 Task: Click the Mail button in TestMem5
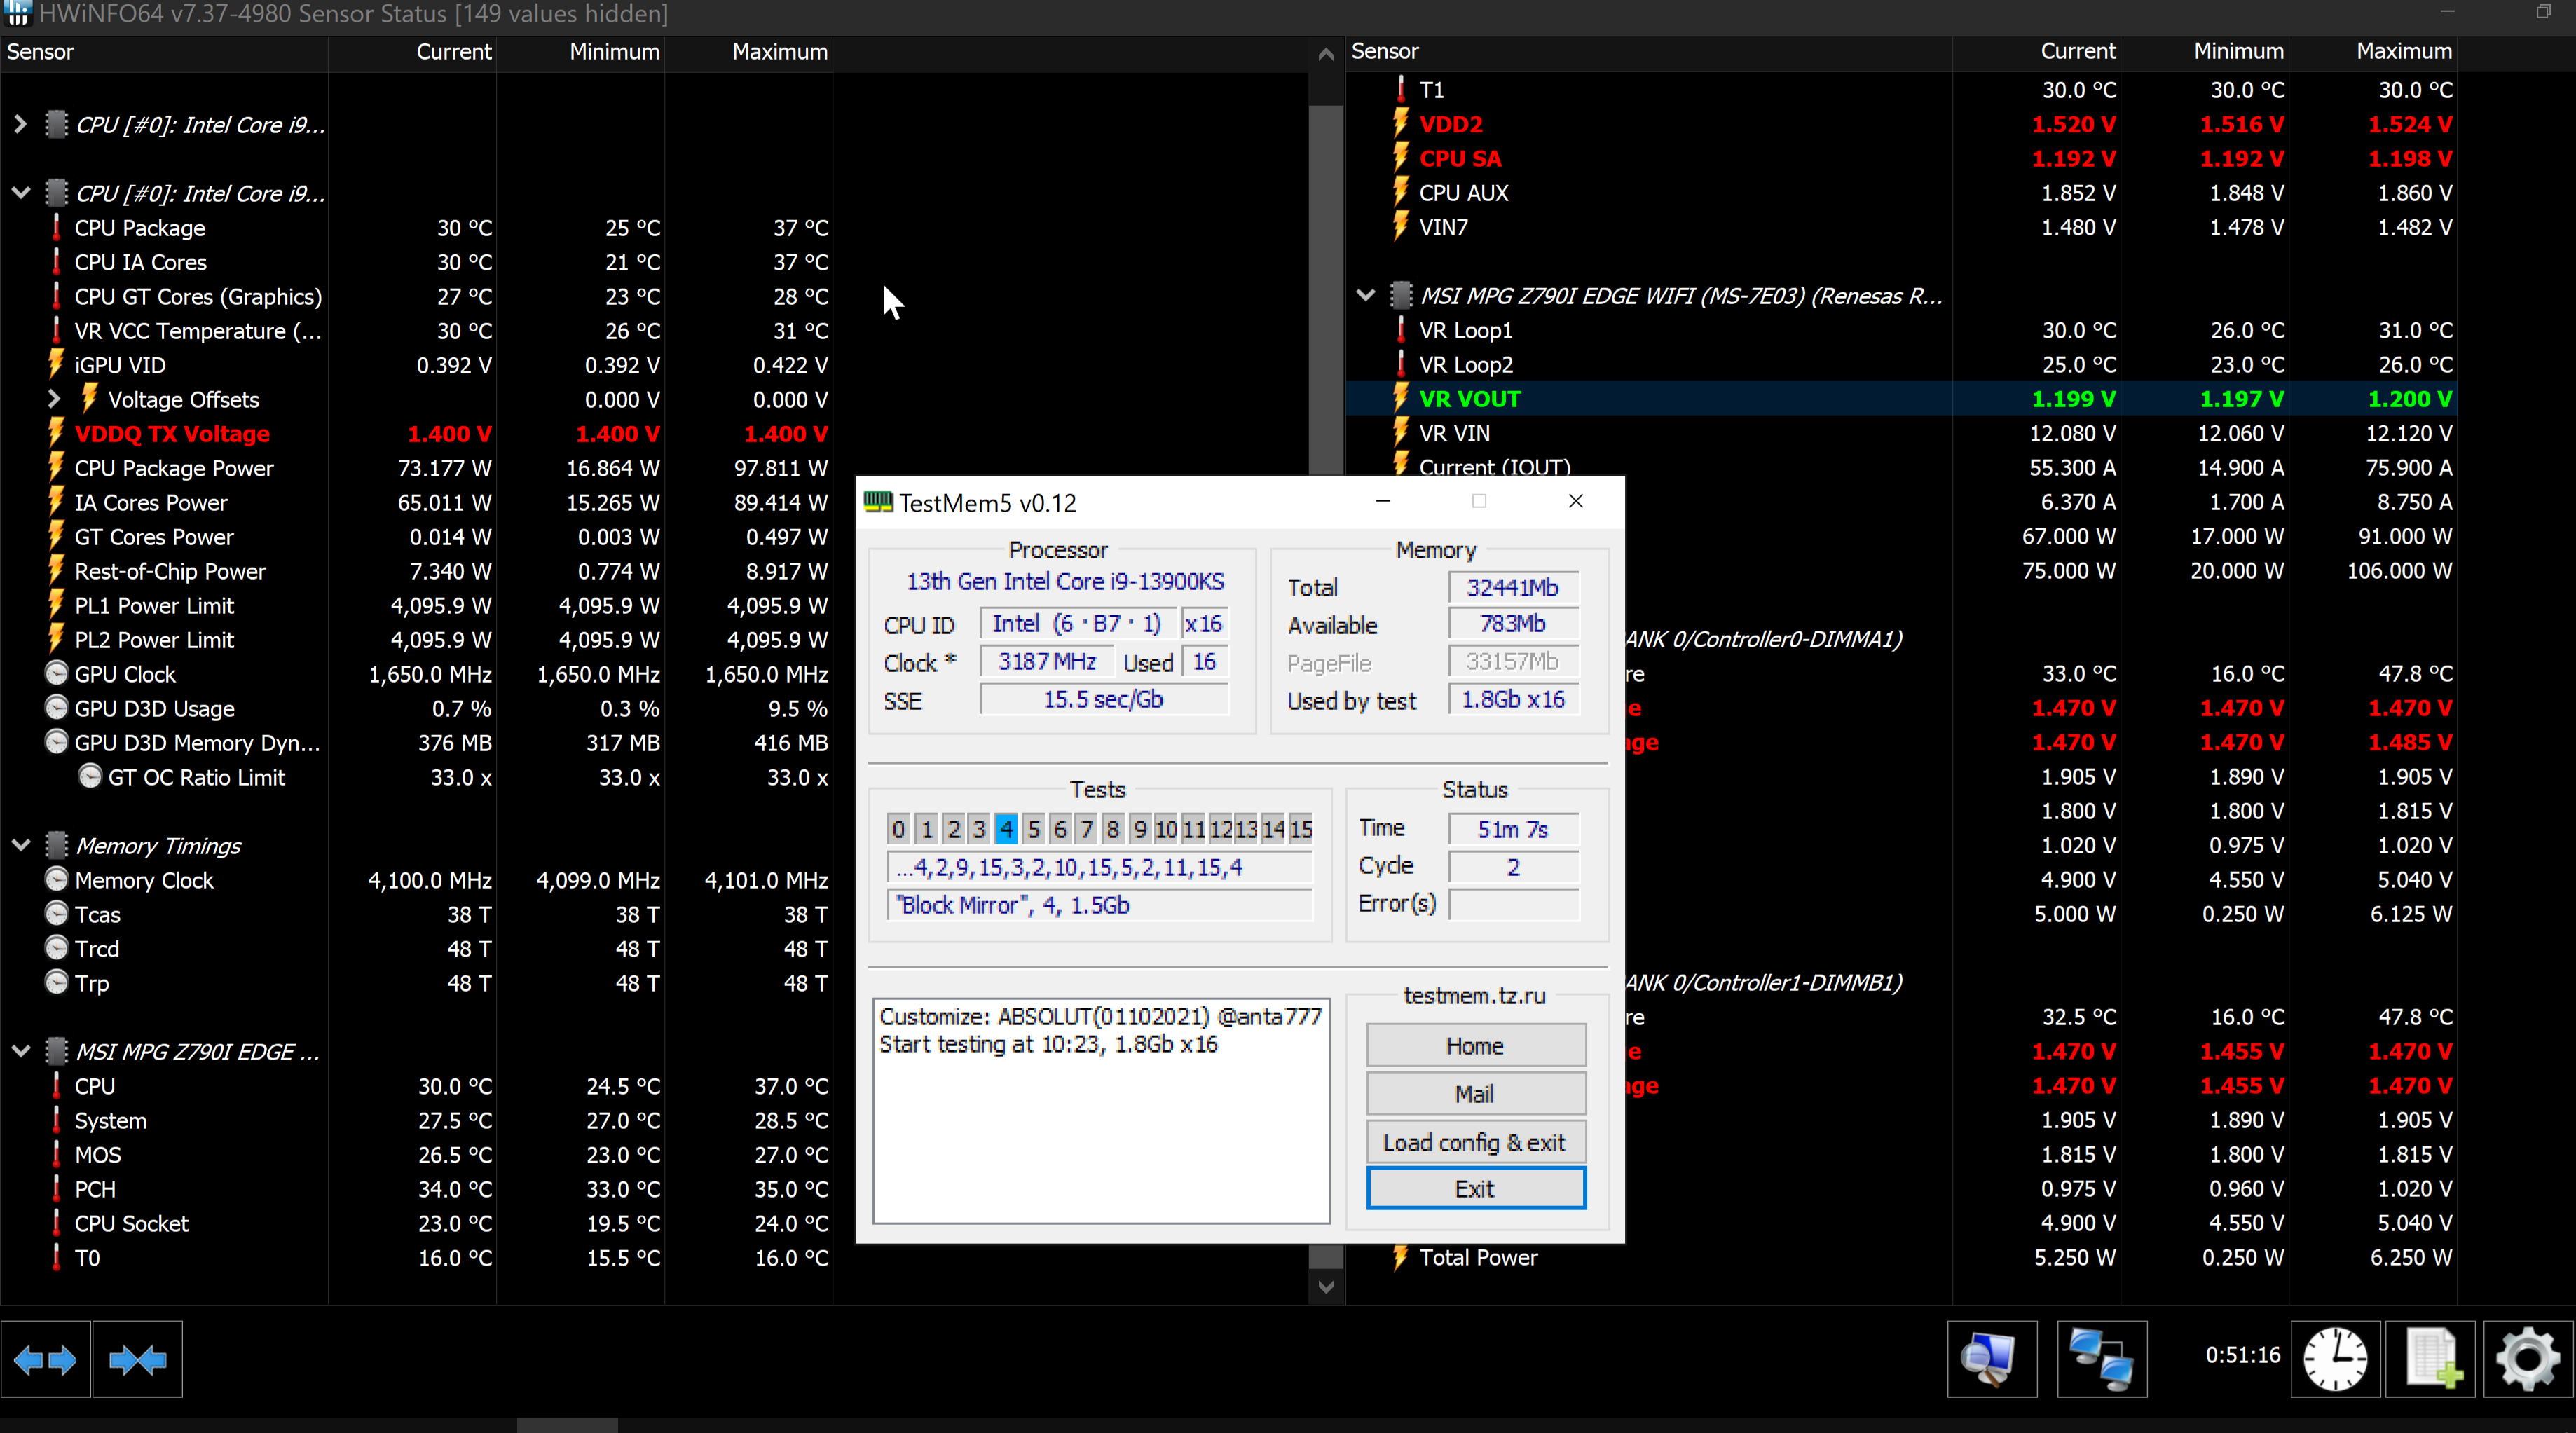click(x=1475, y=1093)
